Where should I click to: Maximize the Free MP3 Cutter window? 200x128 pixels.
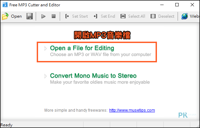click(x=177, y=5)
